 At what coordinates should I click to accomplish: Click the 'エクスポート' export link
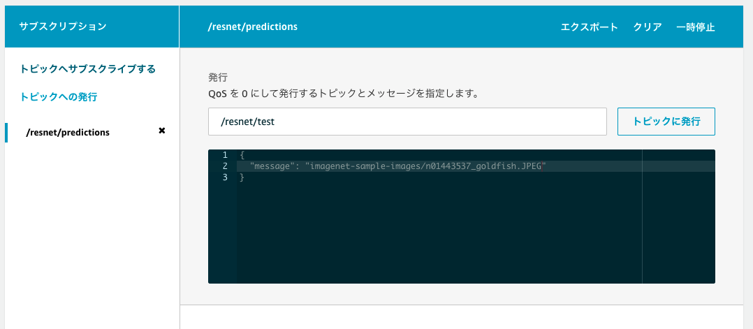coord(590,27)
